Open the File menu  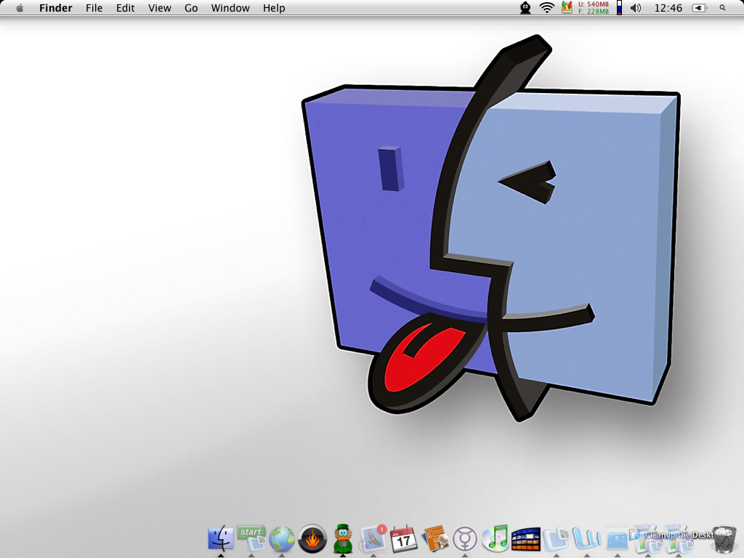(x=94, y=8)
